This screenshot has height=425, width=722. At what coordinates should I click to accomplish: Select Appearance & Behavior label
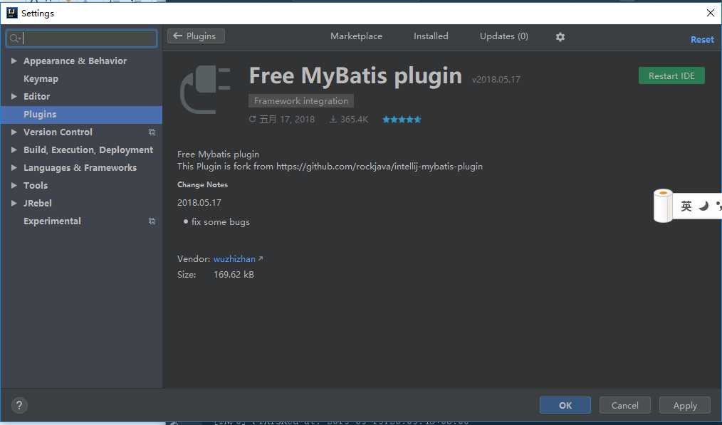point(75,61)
